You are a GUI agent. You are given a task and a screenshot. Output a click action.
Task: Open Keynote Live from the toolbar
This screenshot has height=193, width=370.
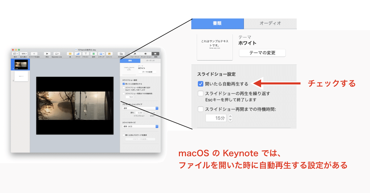tap(56, 53)
